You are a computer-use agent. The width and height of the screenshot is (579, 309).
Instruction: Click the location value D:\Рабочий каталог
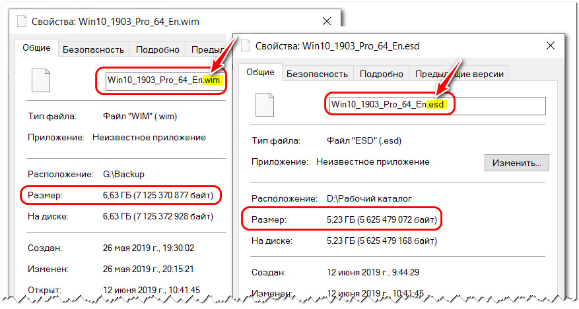point(369,198)
